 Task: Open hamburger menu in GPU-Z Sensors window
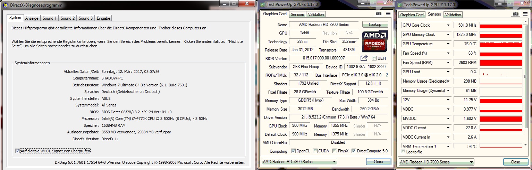click(x=525, y=13)
